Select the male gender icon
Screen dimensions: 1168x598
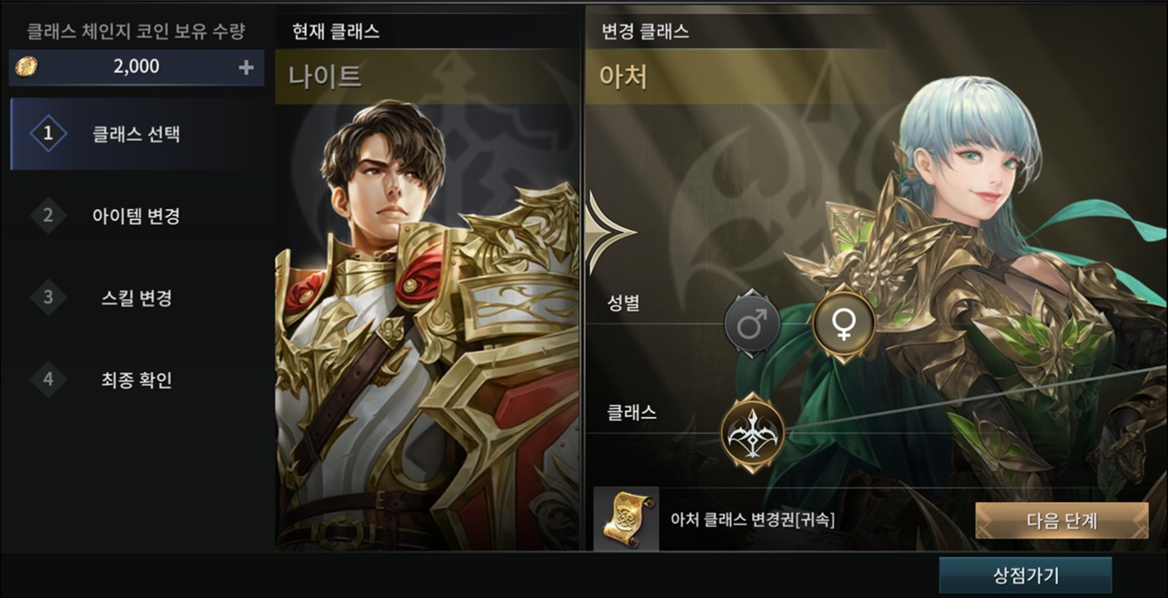pyautogui.click(x=752, y=324)
